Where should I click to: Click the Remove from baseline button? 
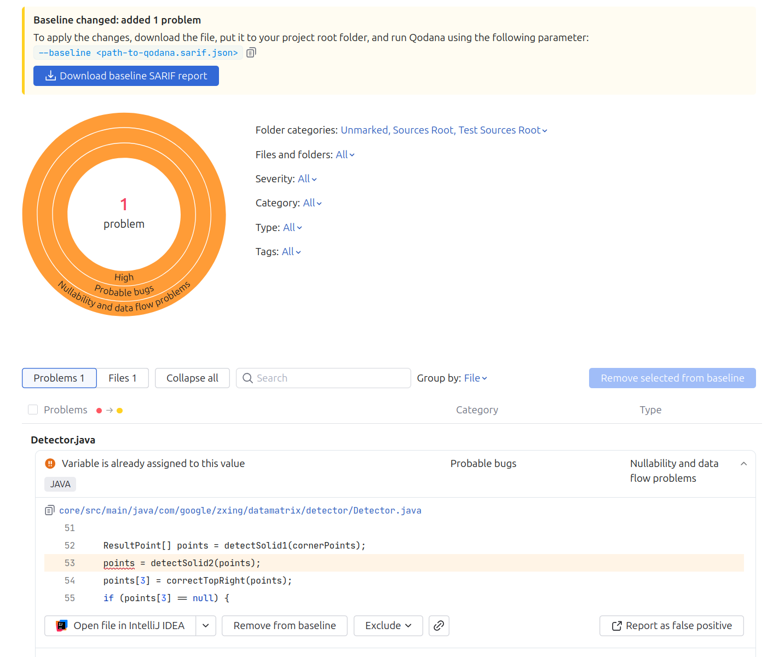tap(284, 626)
